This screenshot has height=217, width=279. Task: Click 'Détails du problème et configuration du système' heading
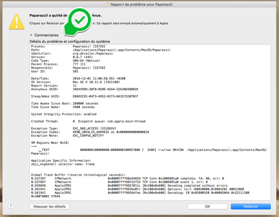pos(70,41)
